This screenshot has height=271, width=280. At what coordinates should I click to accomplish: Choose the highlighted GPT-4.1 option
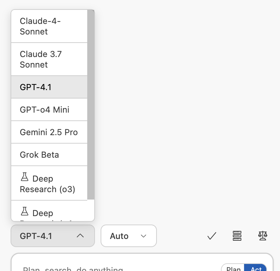49,87
